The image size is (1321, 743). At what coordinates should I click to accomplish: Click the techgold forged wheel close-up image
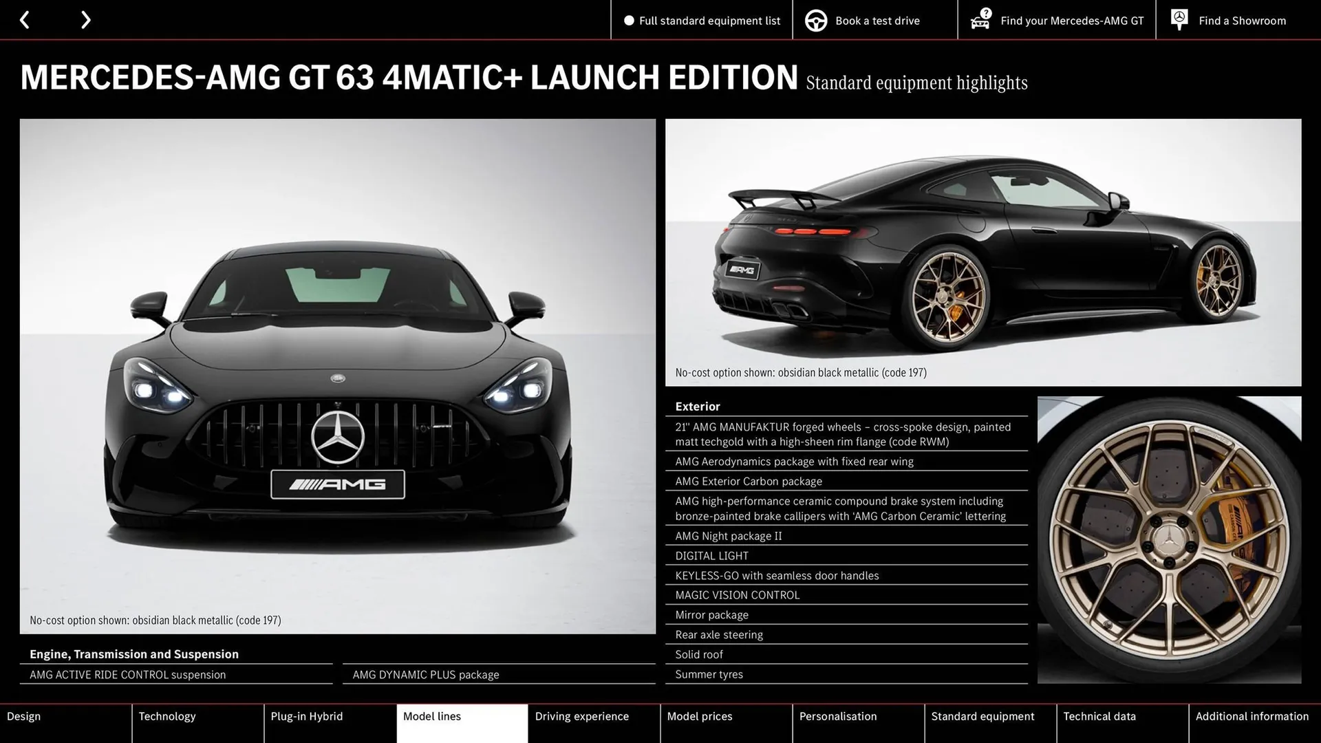pos(1169,539)
